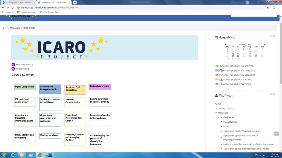Collapse icaro-greece tree node

(219, 117)
